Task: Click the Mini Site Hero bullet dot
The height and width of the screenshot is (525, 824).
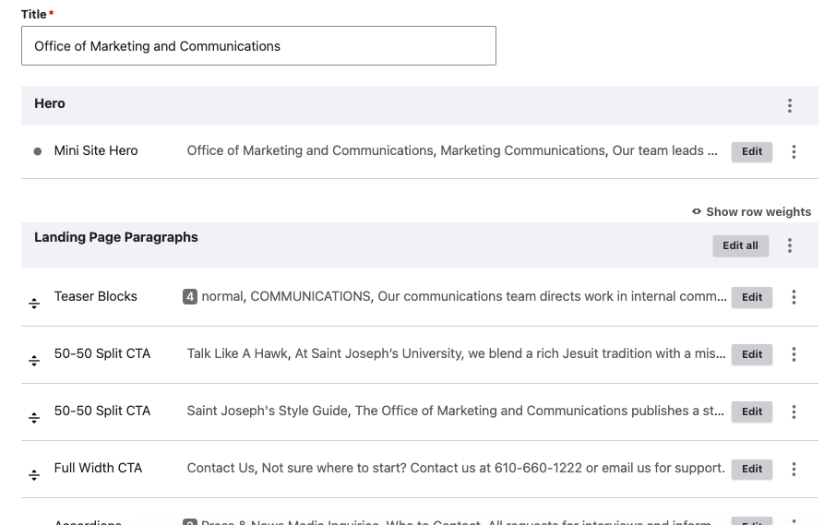Action: pyautogui.click(x=37, y=151)
